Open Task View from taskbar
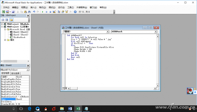This screenshot has height=112, width=197. pos(21,109)
